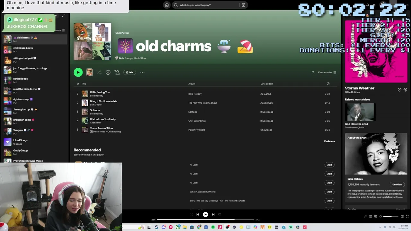Sort tracks by Album column header
The width and height of the screenshot is (411, 231).
coord(192,84)
